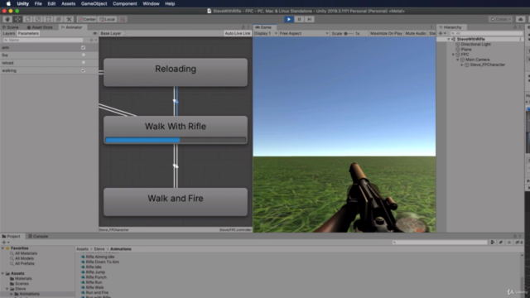Select the Move tool
The height and width of the screenshot is (298, 530).
coord(17,19)
